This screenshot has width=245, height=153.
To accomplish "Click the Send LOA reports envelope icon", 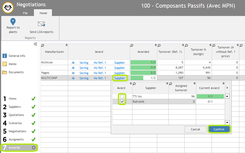I will click(42, 24).
